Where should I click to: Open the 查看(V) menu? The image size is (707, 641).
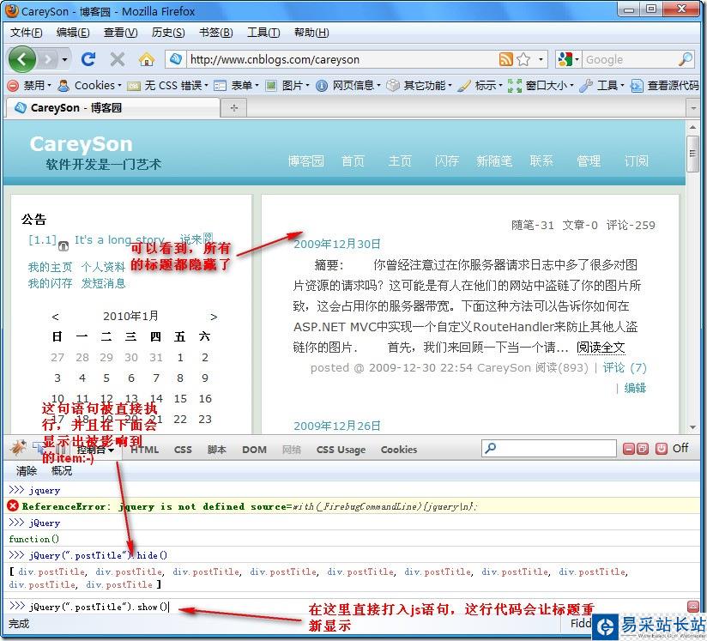[x=120, y=33]
